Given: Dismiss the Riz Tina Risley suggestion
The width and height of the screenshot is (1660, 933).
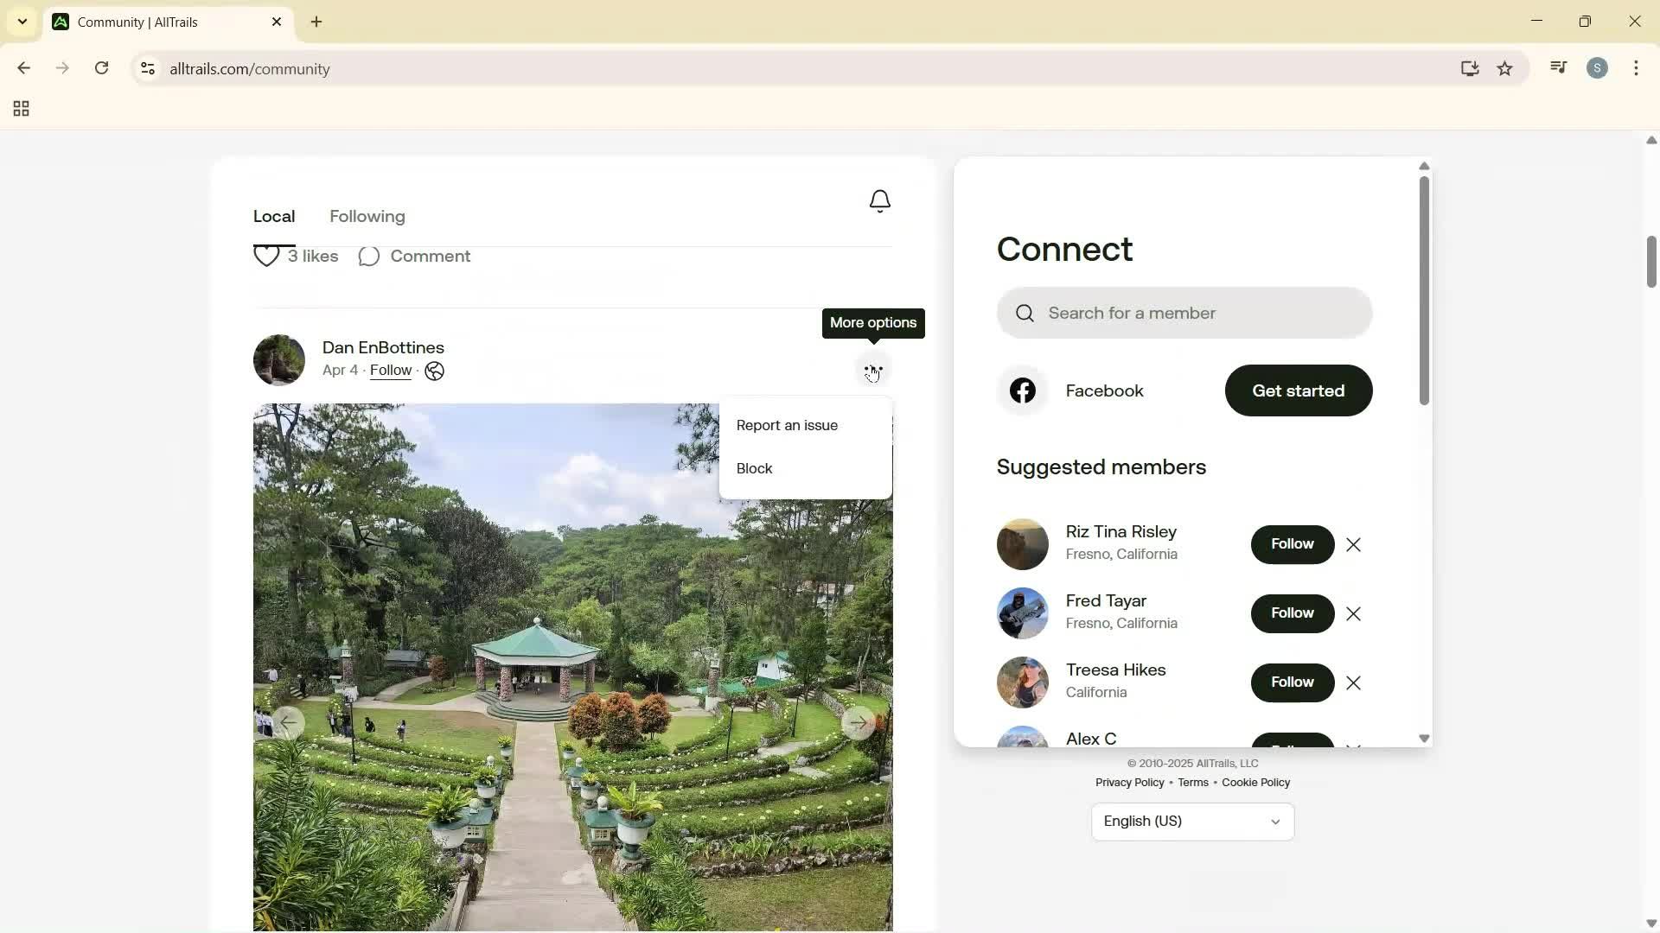Looking at the screenshot, I should tap(1354, 545).
